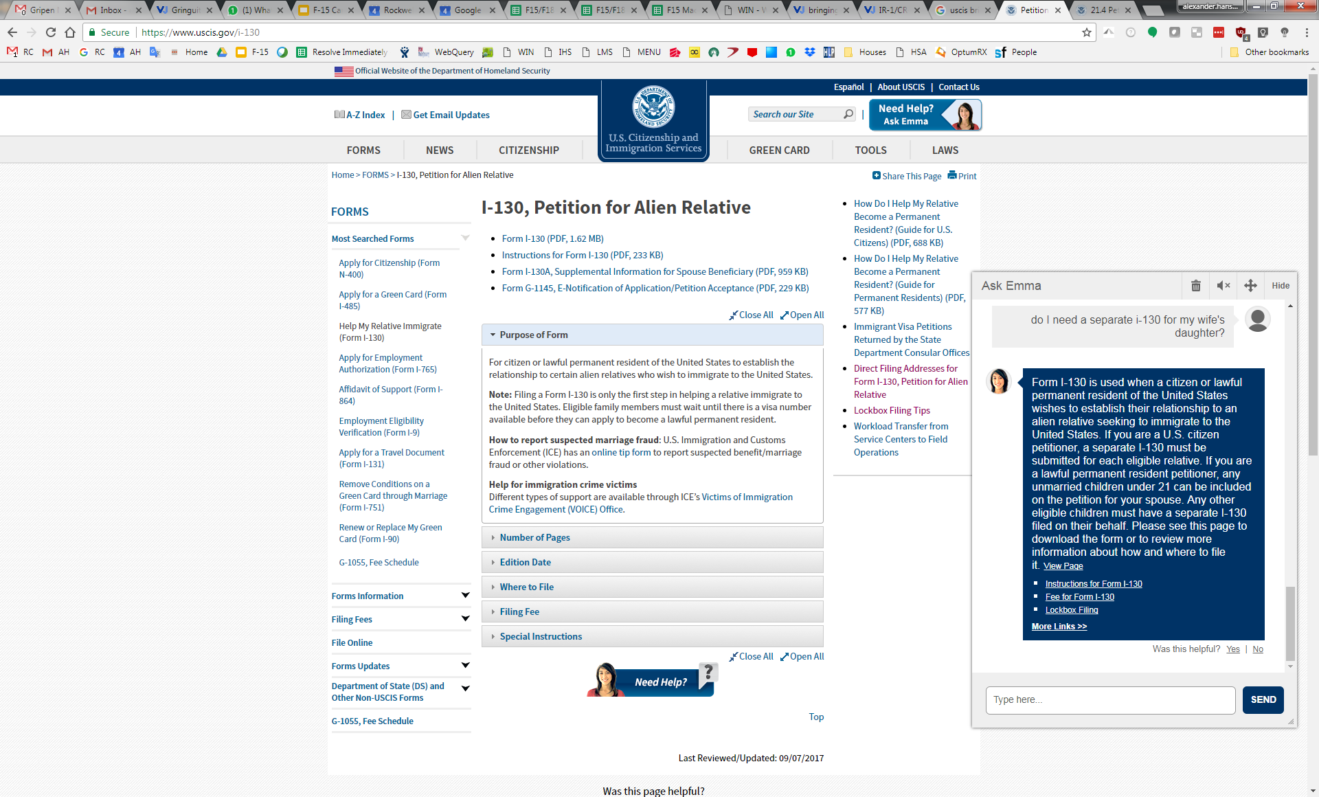Click Español language link

848,87
